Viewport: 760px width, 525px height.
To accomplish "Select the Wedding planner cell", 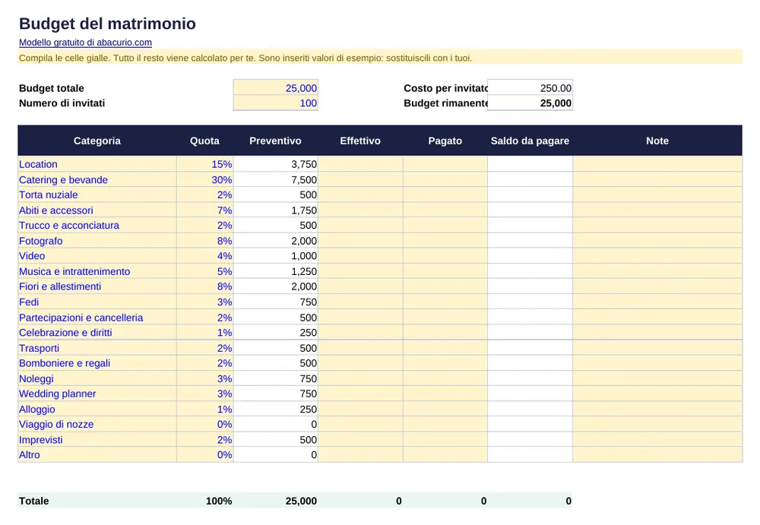I will [x=97, y=393].
